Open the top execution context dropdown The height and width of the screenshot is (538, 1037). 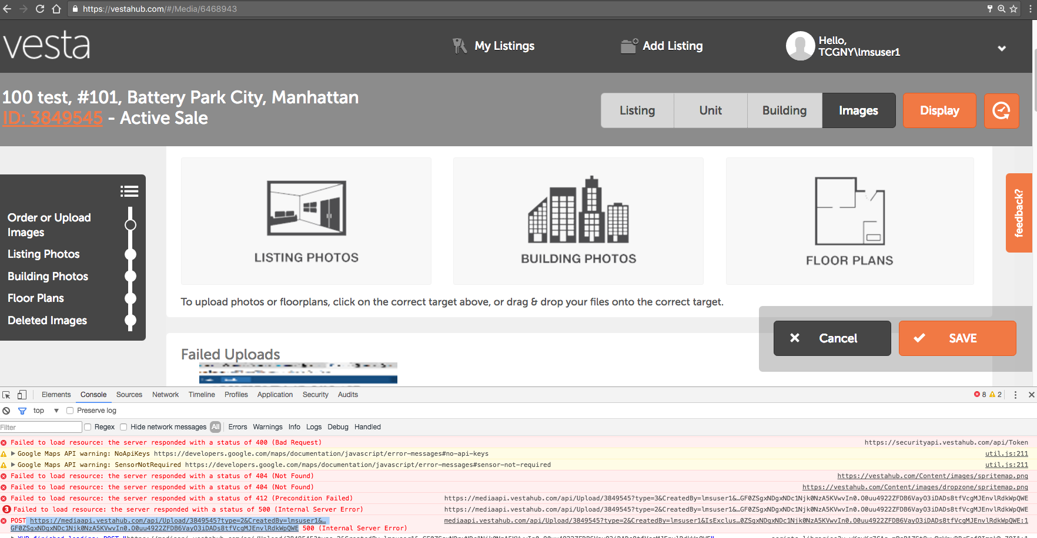pyautogui.click(x=46, y=411)
